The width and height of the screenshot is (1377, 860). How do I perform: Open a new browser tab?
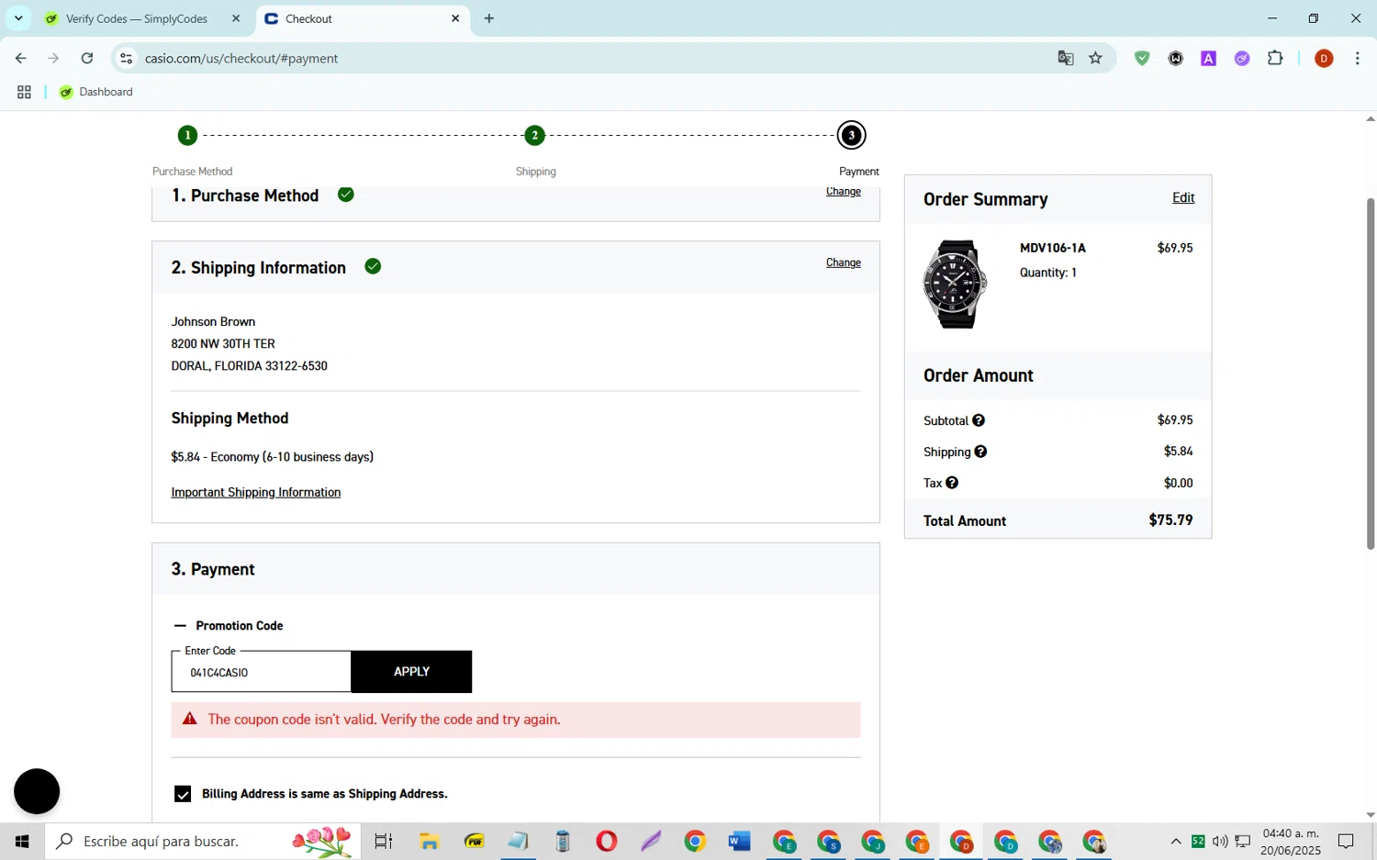[489, 18]
